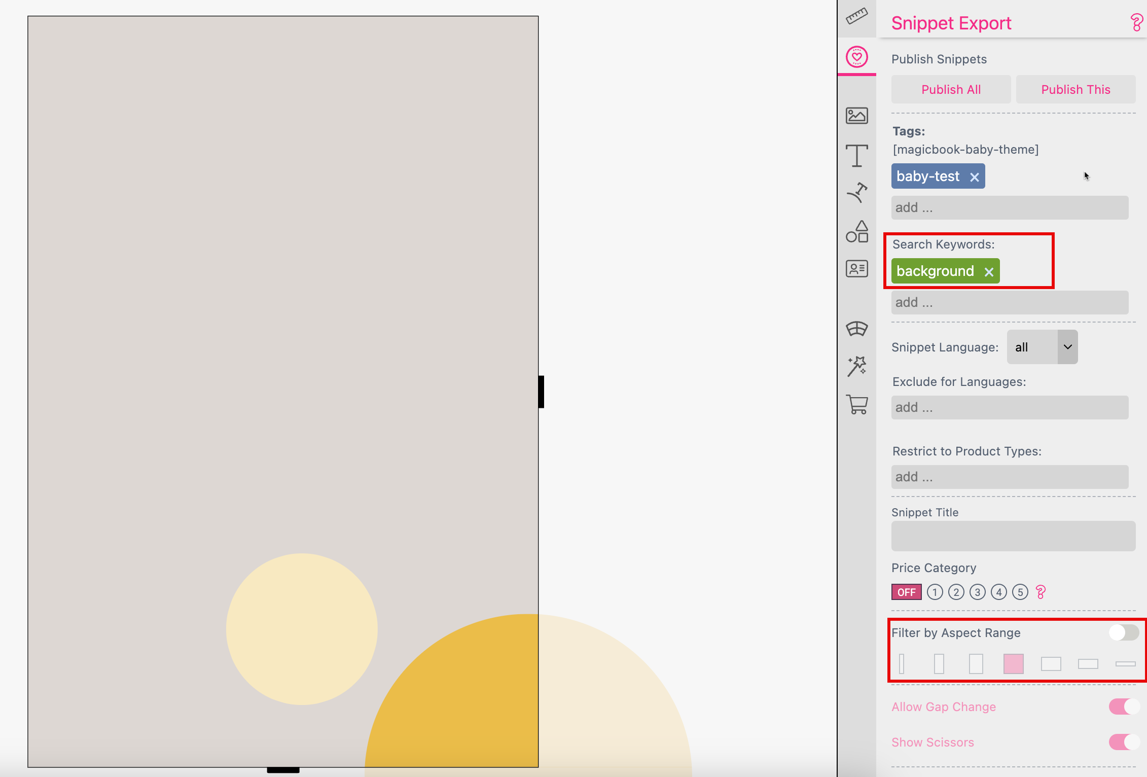Image resolution: width=1147 pixels, height=777 pixels.
Task: Open the Snippet Language dropdown
Action: point(1042,347)
